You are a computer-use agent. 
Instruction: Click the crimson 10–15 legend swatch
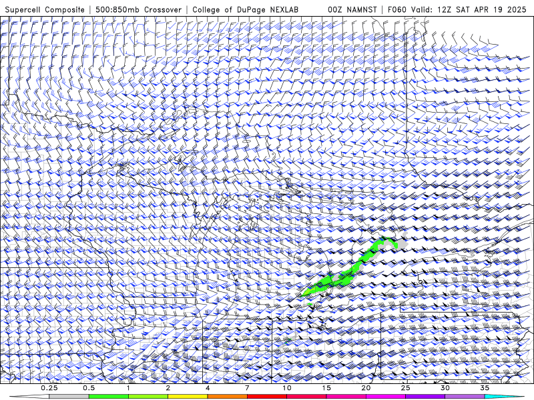(x=306, y=397)
